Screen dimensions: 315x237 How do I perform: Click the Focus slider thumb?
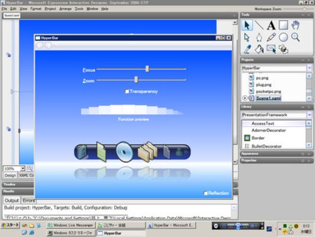[147, 69]
